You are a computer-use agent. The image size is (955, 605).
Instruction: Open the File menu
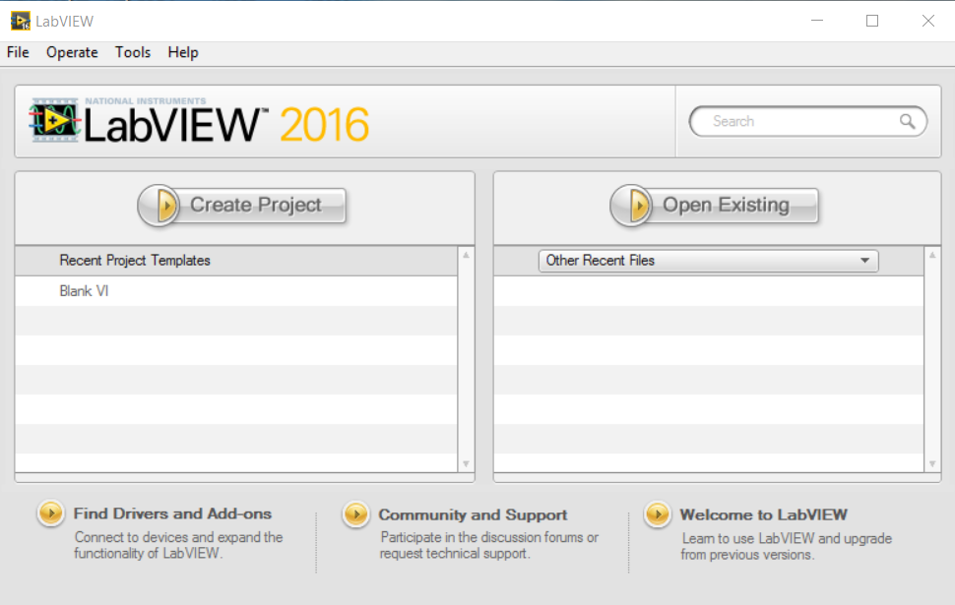pyautogui.click(x=17, y=52)
